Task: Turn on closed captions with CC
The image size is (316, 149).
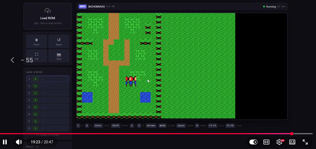Action: 266,142
